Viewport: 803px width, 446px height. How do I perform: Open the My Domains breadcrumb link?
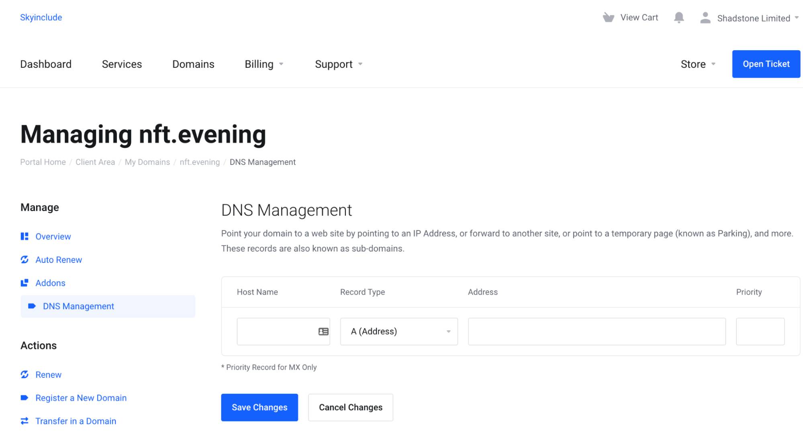click(x=147, y=162)
